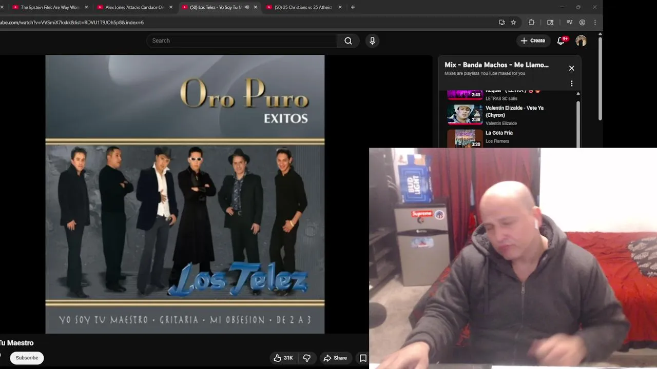
Task: Click the LETRAS SC solis 2:43 thumbnail
Action: (465, 95)
